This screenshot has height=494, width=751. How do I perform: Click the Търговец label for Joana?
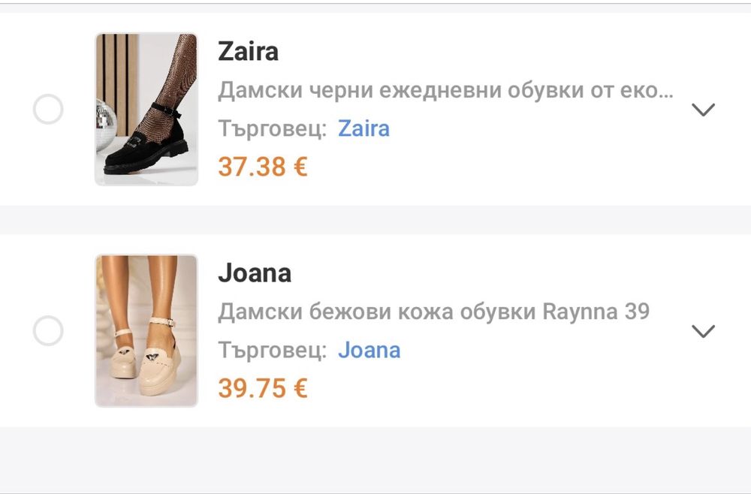pyautogui.click(x=273, y=351)
